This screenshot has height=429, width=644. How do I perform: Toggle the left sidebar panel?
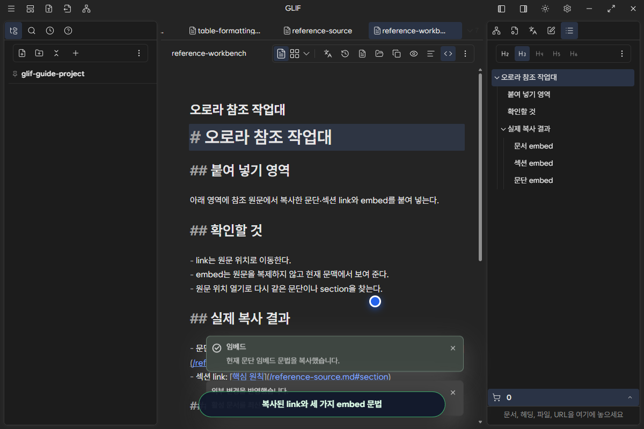coord(502,9)
